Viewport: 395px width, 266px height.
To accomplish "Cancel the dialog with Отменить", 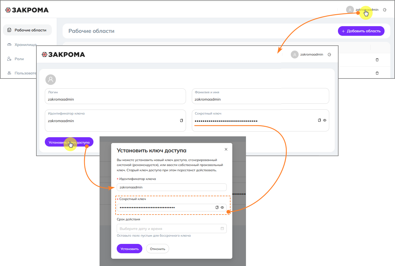I will (x=157, y=249).
